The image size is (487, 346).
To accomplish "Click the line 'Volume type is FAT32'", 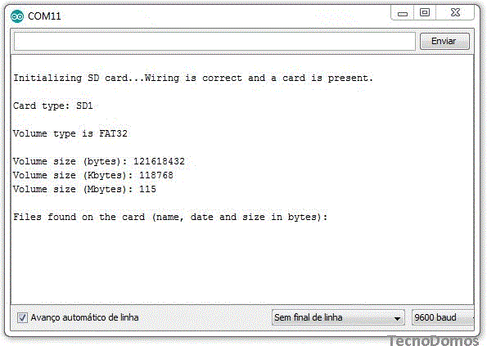I will tap(70, 134).
